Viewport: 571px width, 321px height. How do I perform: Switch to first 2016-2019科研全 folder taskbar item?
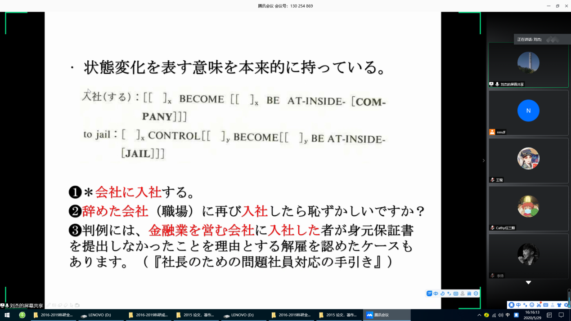[x=53, y=315]
